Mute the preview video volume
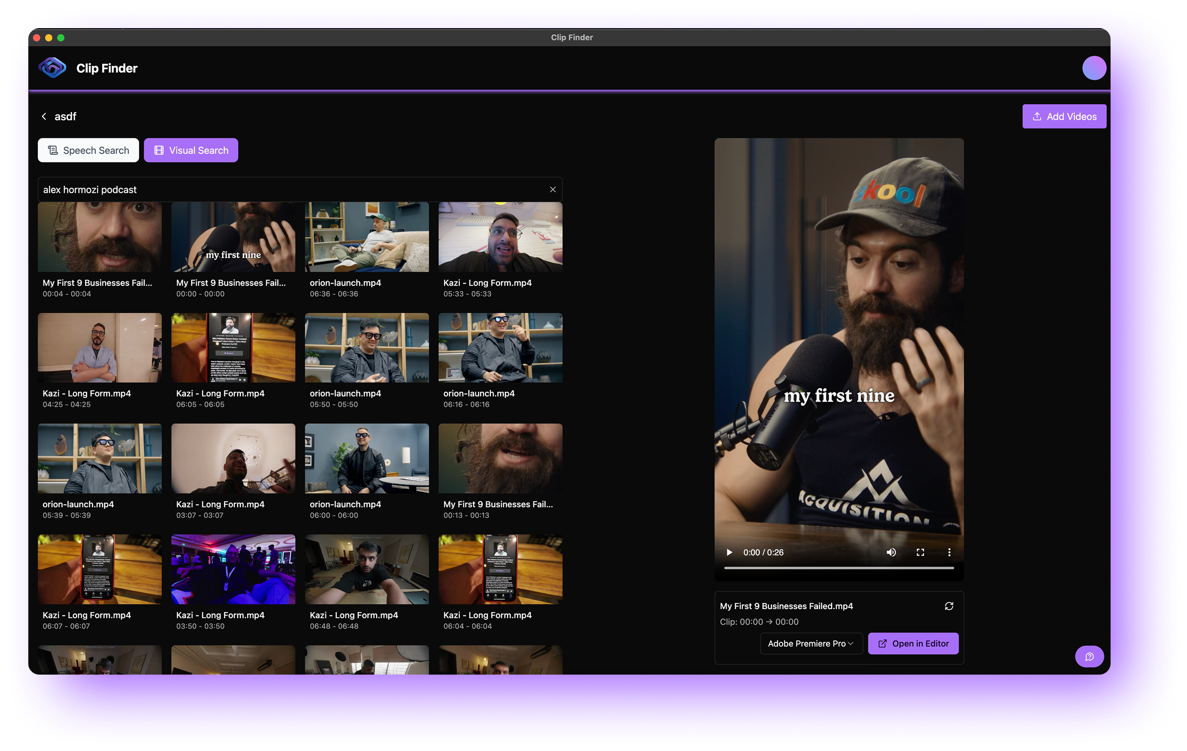 (x=891, y=552)
